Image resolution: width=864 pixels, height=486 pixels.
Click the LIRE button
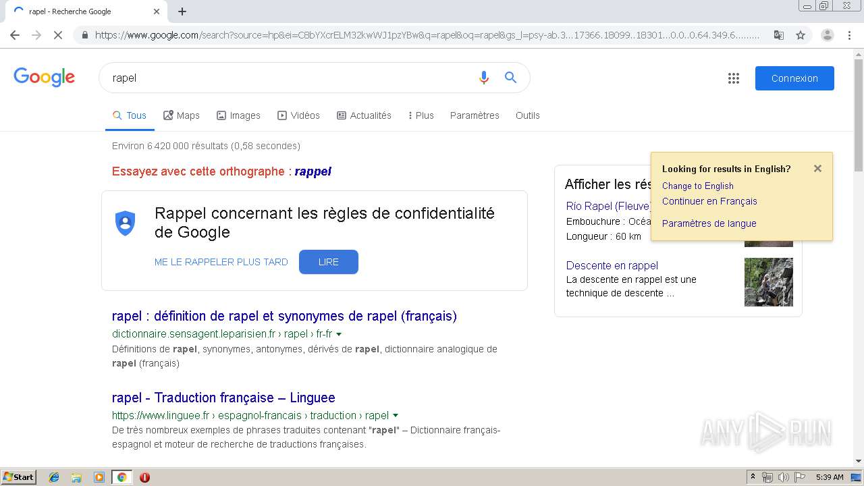[x=329, y=262]
